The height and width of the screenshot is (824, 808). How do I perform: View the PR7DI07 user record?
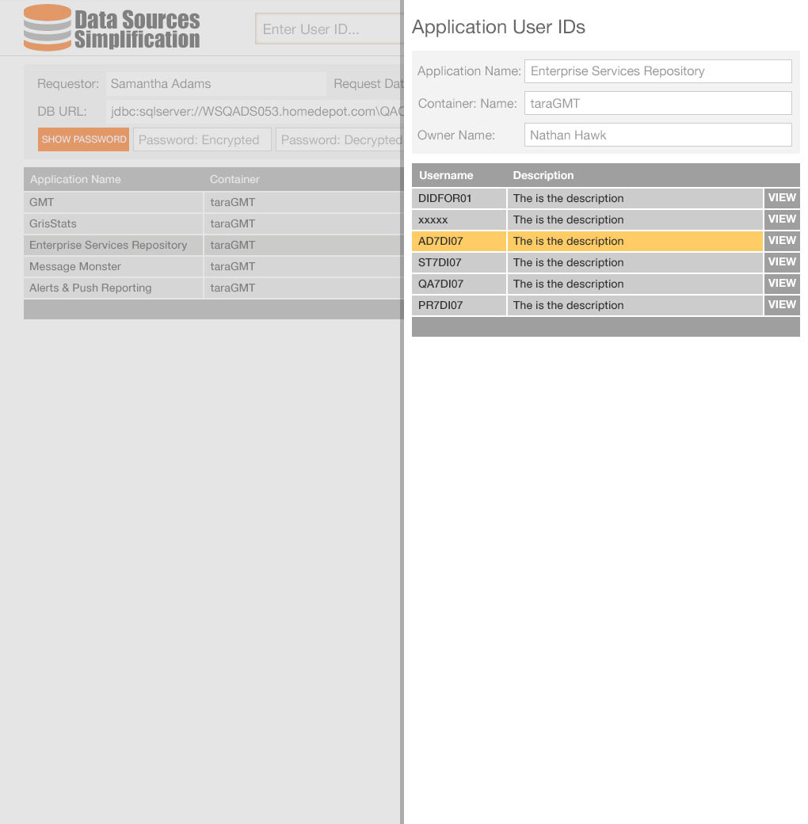click(x=782, y=305)
